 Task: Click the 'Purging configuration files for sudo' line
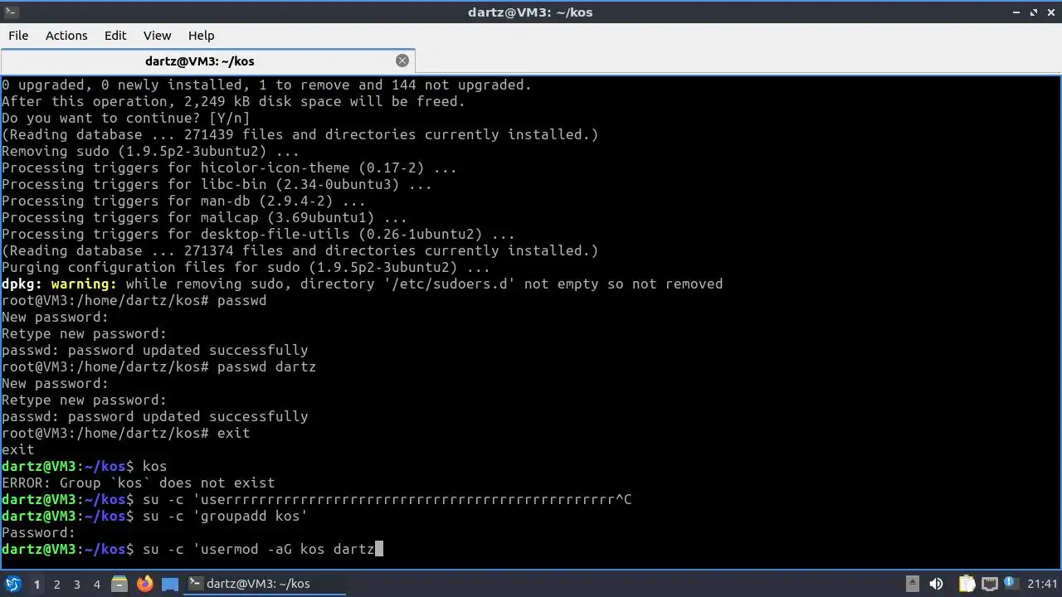pos(246,267)
